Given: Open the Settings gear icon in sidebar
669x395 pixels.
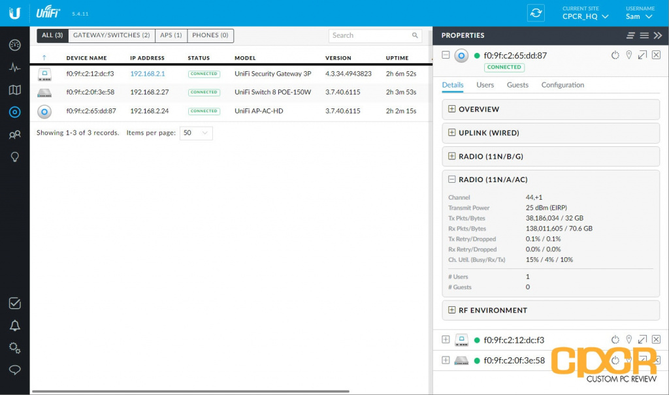Looking at the screenshot, I should 14,347.
